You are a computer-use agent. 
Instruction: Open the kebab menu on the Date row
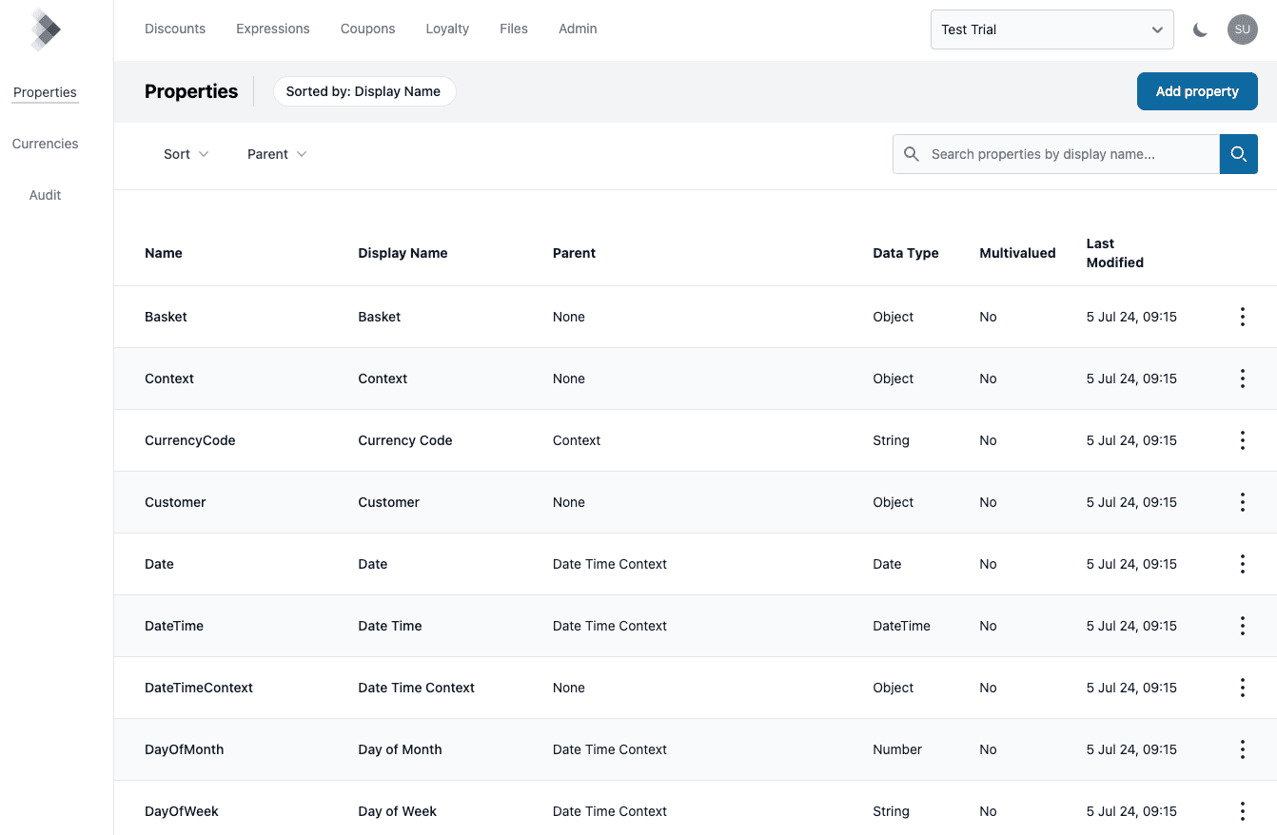click(1242, 564)
